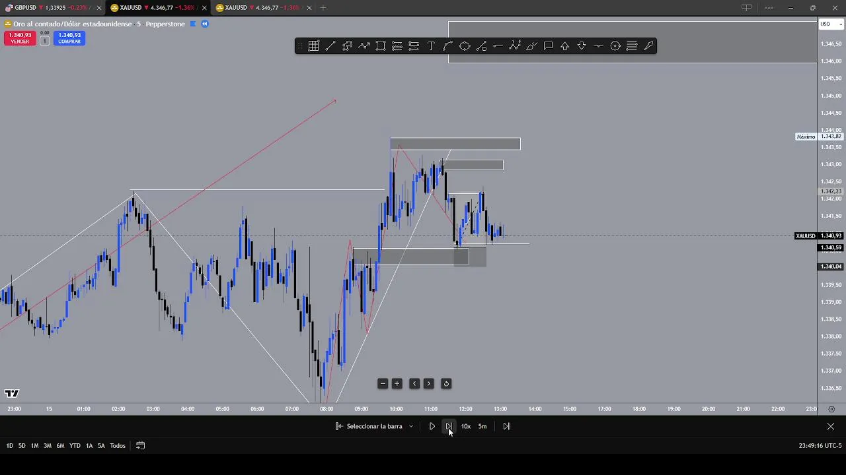
Task: Select the Todos time range
Action: (118, 446)
